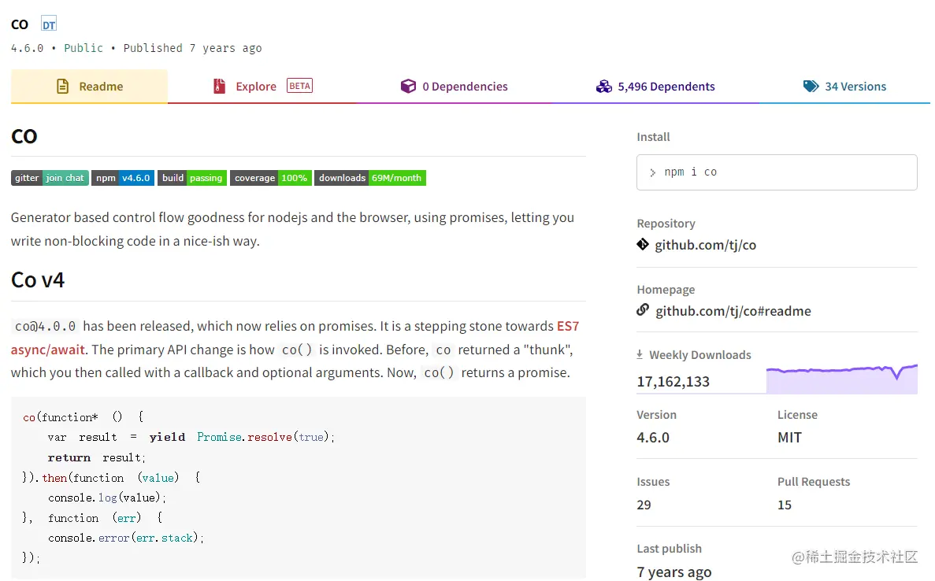This screenshot has width=935, height=581.
Task: Click the weekly downloads arrow icon
Action: coord(640,355)
